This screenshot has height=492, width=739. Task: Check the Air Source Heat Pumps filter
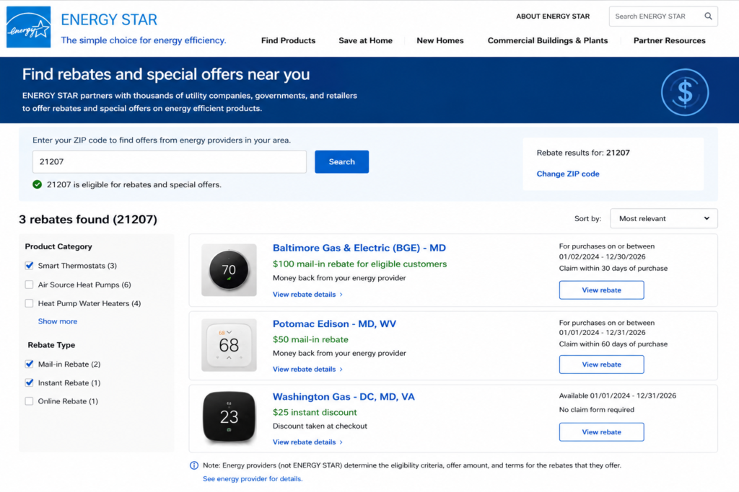(29, 285)
